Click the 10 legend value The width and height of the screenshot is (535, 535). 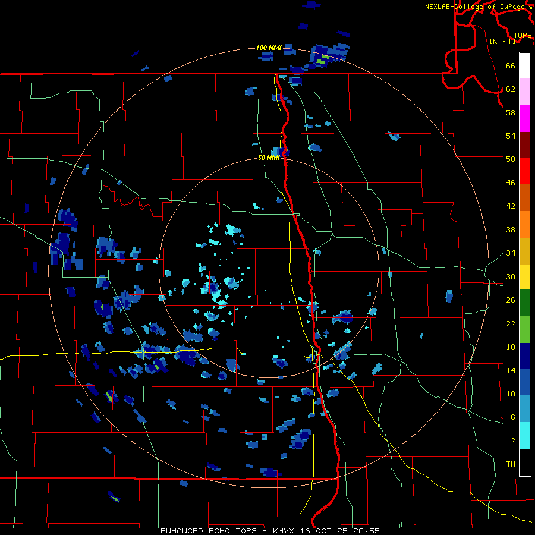coord(511,394)
